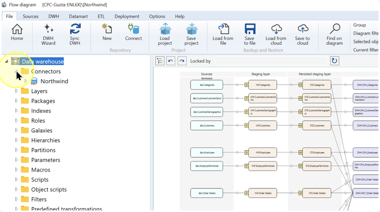The width and height of the screenshot is (380, 212).
Task: Select the dbo.Categories source node
Action: 207,85
